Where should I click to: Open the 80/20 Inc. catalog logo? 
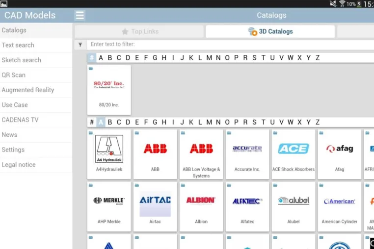point(109,85)
